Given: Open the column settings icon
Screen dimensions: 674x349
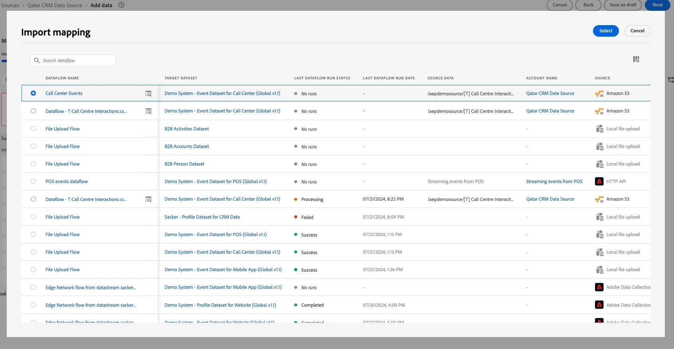Looking at the screenshot, I should pyautogui.click(x=636, y=59).
